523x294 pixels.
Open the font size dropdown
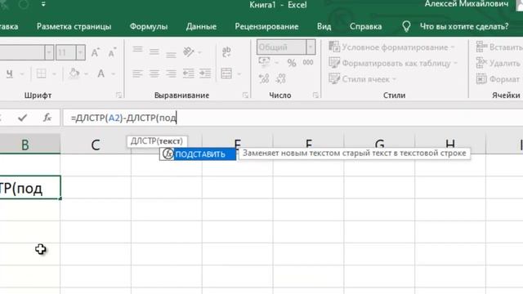80,52
